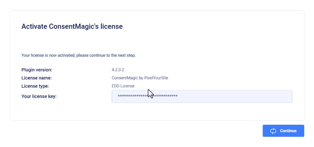Click the refresh arrows icon on Continue
The height and width of the screenshot is (147, 314).
273,131
